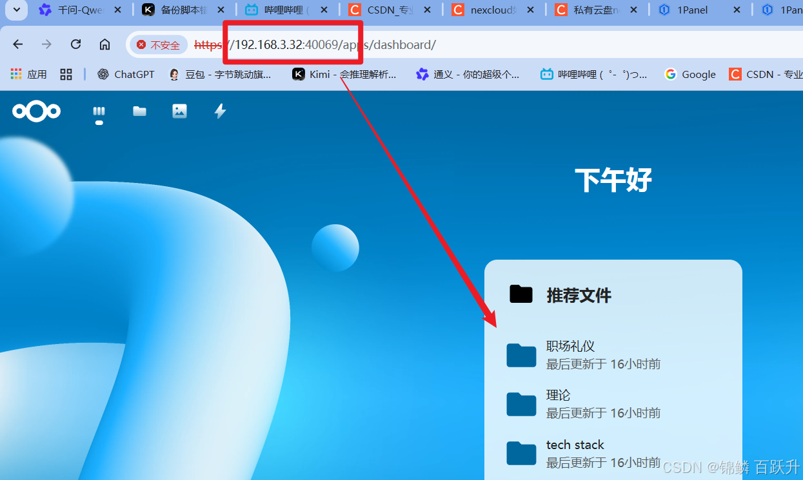Click the 推荐文件 widget heading
803x480 pixels.
(579, 295)
